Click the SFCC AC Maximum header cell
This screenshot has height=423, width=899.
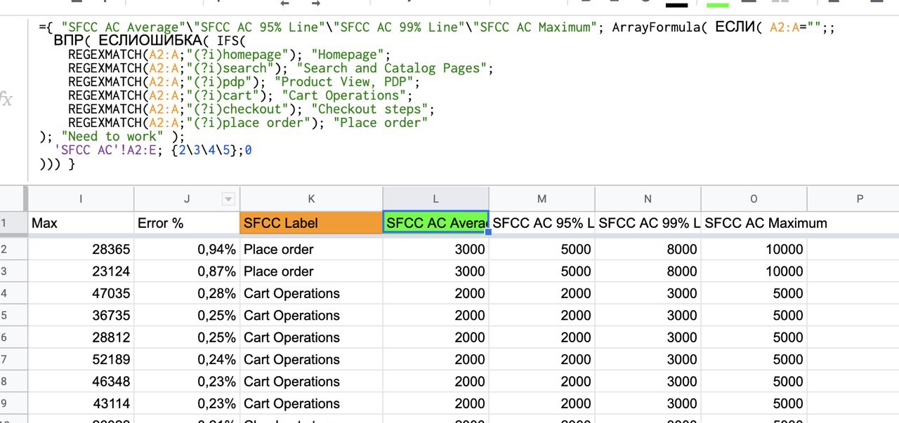(754, 223)
